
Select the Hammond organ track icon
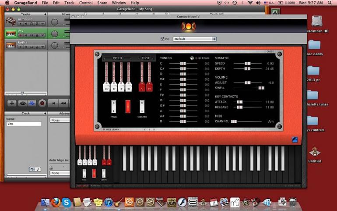(x=11, y=21)
